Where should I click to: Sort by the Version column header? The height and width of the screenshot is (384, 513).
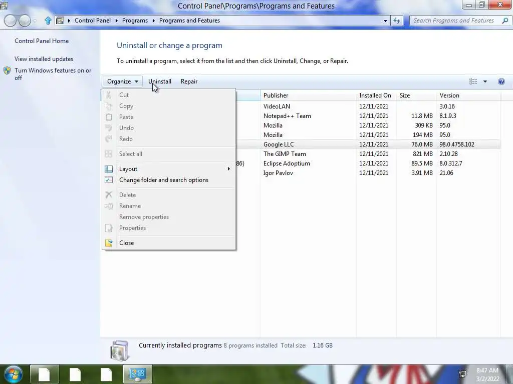coord(468,95)
